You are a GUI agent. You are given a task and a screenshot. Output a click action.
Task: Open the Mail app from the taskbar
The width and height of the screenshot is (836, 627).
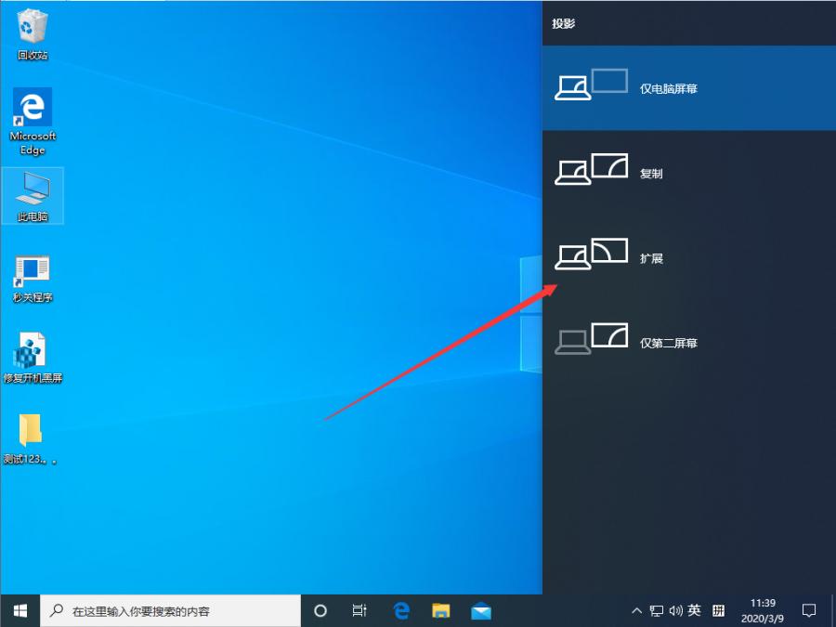click(480, 610)
